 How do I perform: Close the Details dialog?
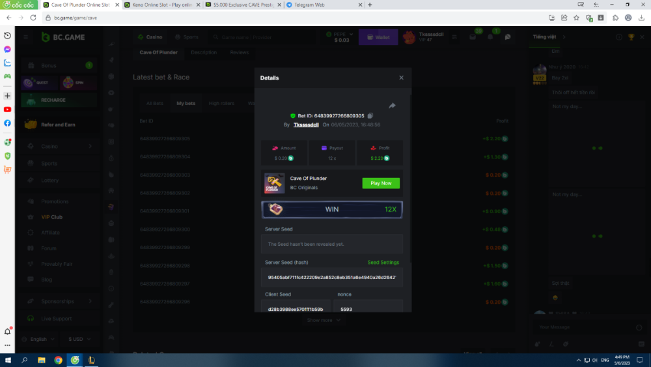(x=401, y=78)
